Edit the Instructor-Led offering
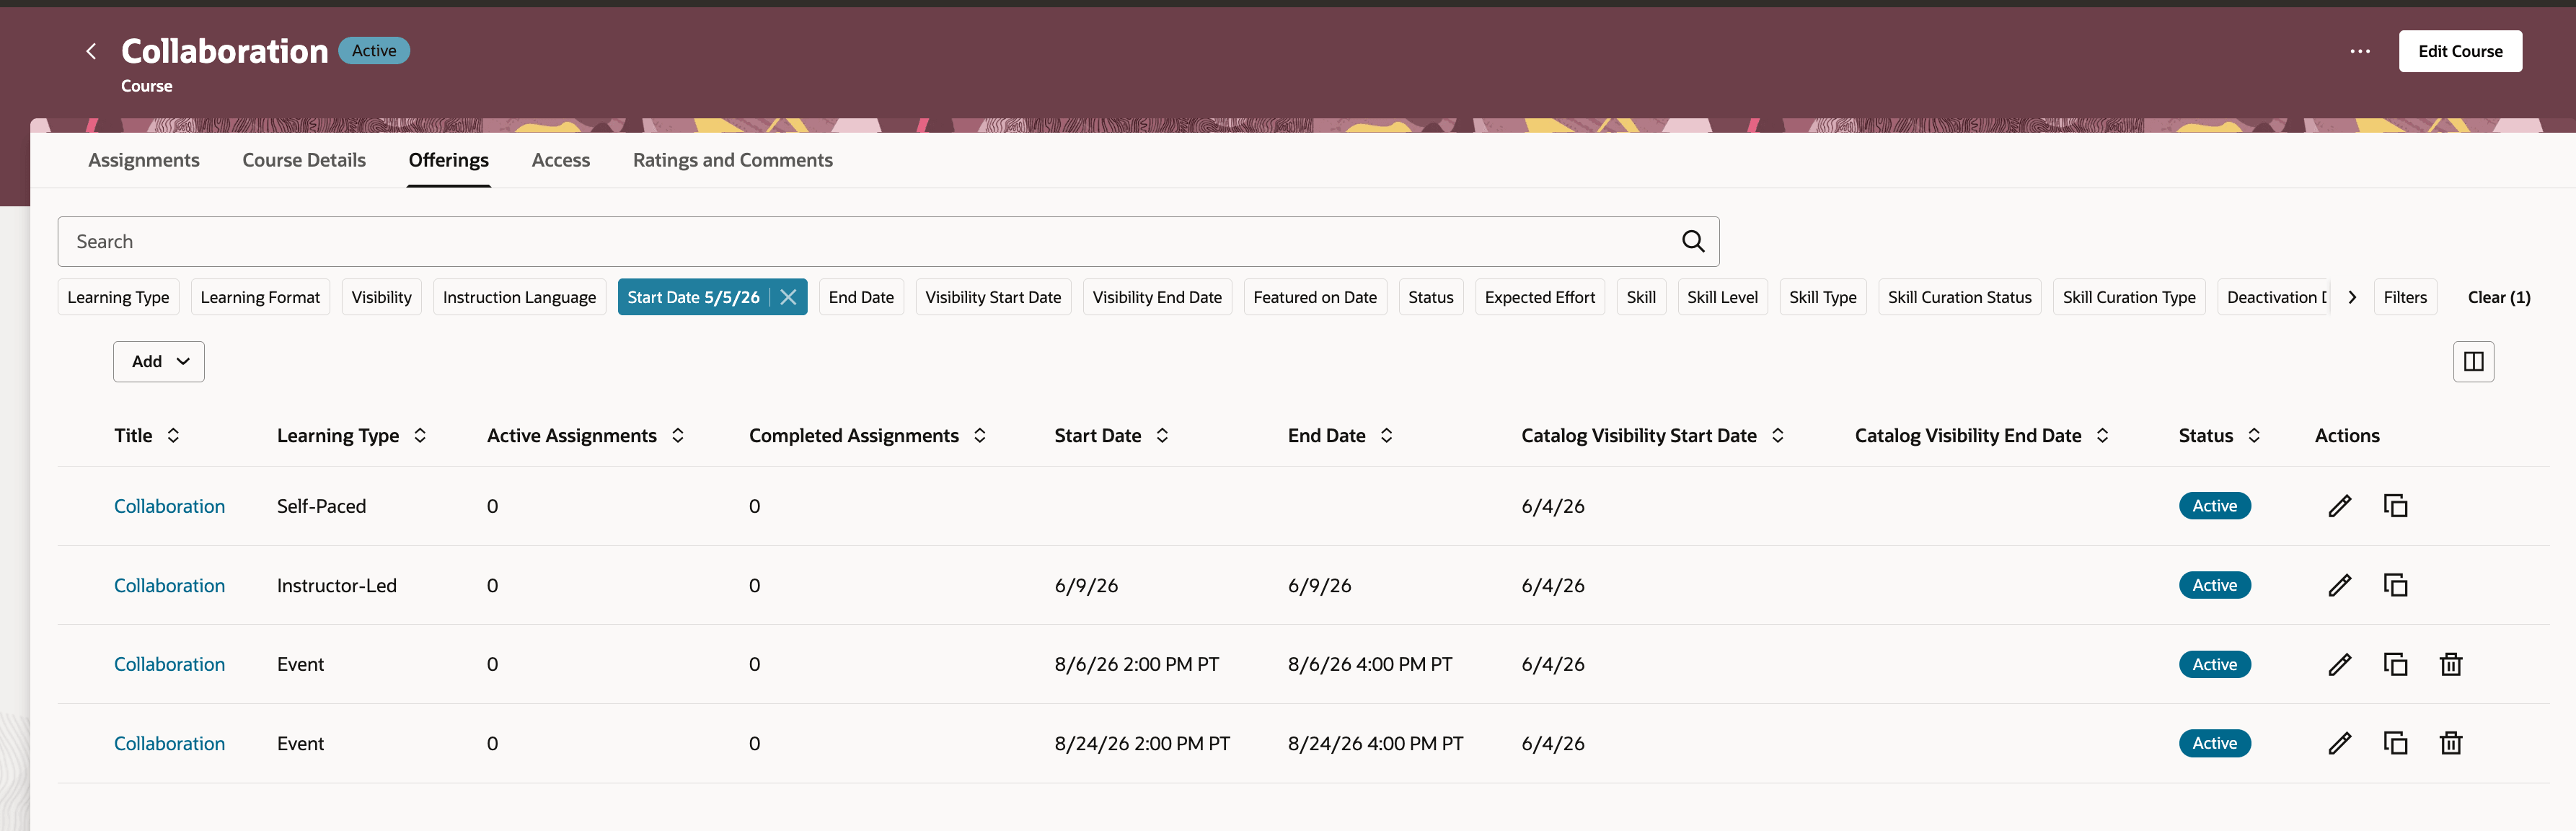2576x831 pixels. 2339,585
